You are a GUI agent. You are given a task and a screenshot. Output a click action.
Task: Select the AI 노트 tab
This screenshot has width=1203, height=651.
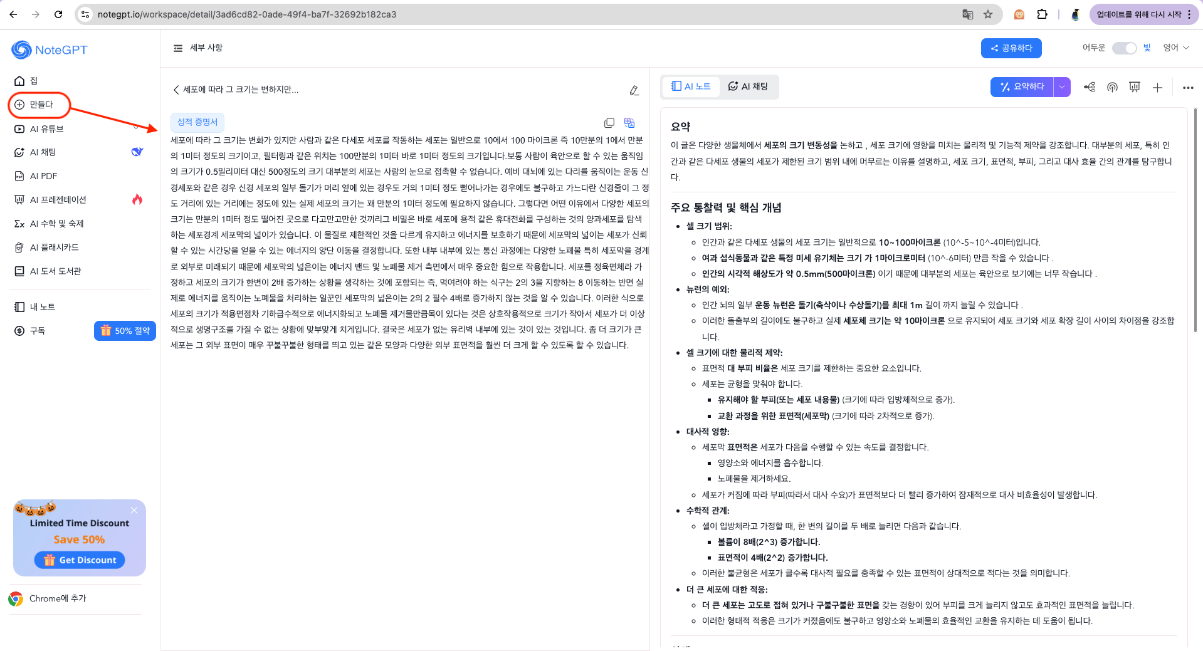click(691, 86)
